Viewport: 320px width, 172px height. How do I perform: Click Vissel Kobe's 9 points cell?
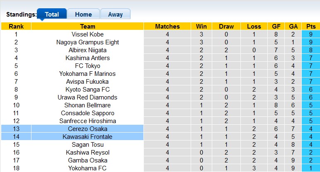point(310,34)
